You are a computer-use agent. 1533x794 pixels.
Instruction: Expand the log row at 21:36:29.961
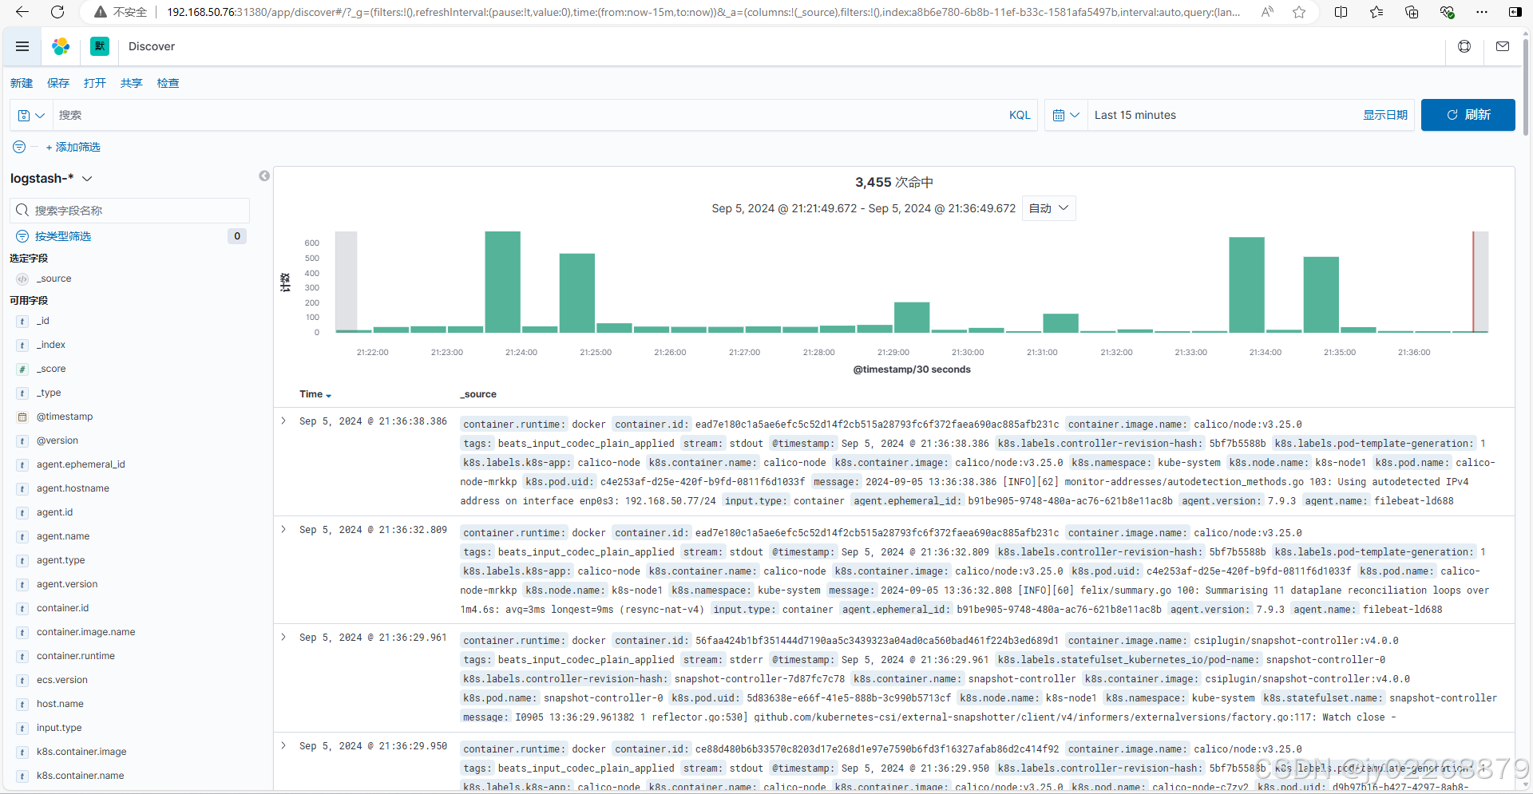[283, 637]
